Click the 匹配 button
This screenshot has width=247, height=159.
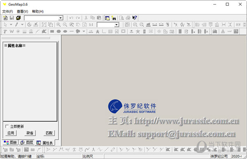click(49, 133)
